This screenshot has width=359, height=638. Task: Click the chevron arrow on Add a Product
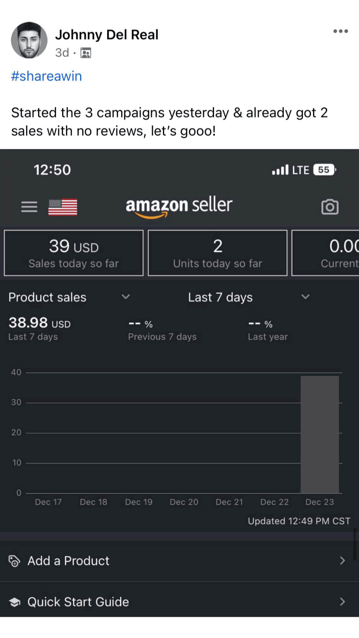[x=342, y=561]
